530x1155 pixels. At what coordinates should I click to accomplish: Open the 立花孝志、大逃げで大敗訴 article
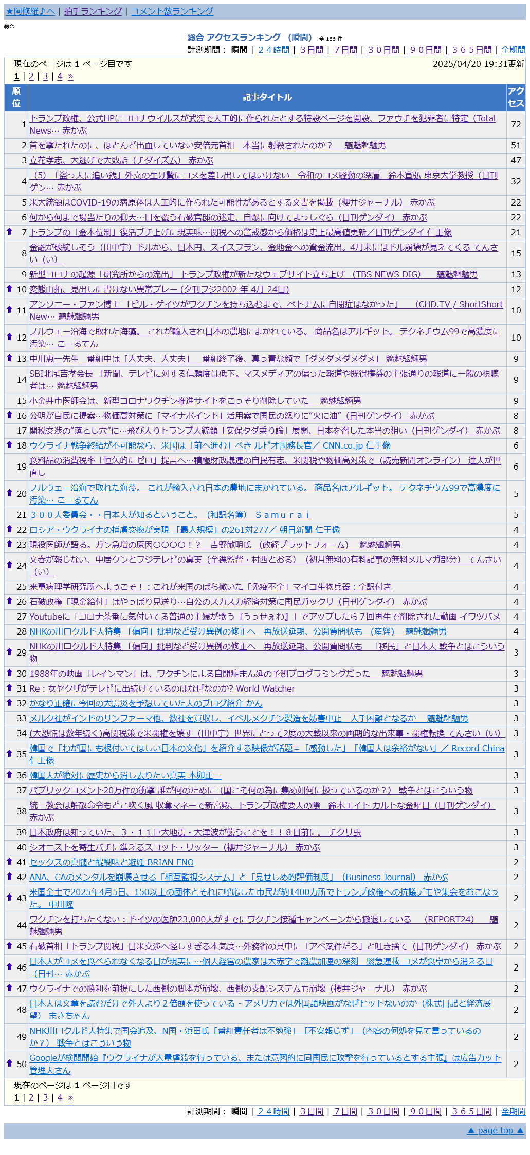(x=121, y=160)
